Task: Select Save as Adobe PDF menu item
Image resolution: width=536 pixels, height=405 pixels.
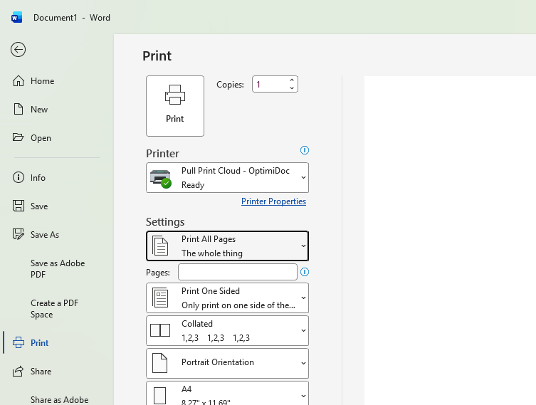Action: click(x=58, y=268)
